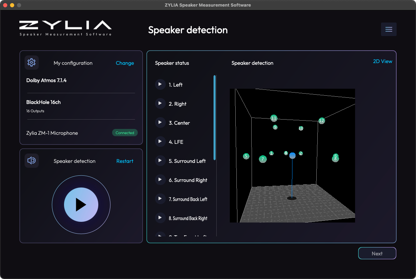Image resolution: width=416 pixels, height=279 pixels.
Task: Click the speaker detection sound icon
Action: point(31,160)
